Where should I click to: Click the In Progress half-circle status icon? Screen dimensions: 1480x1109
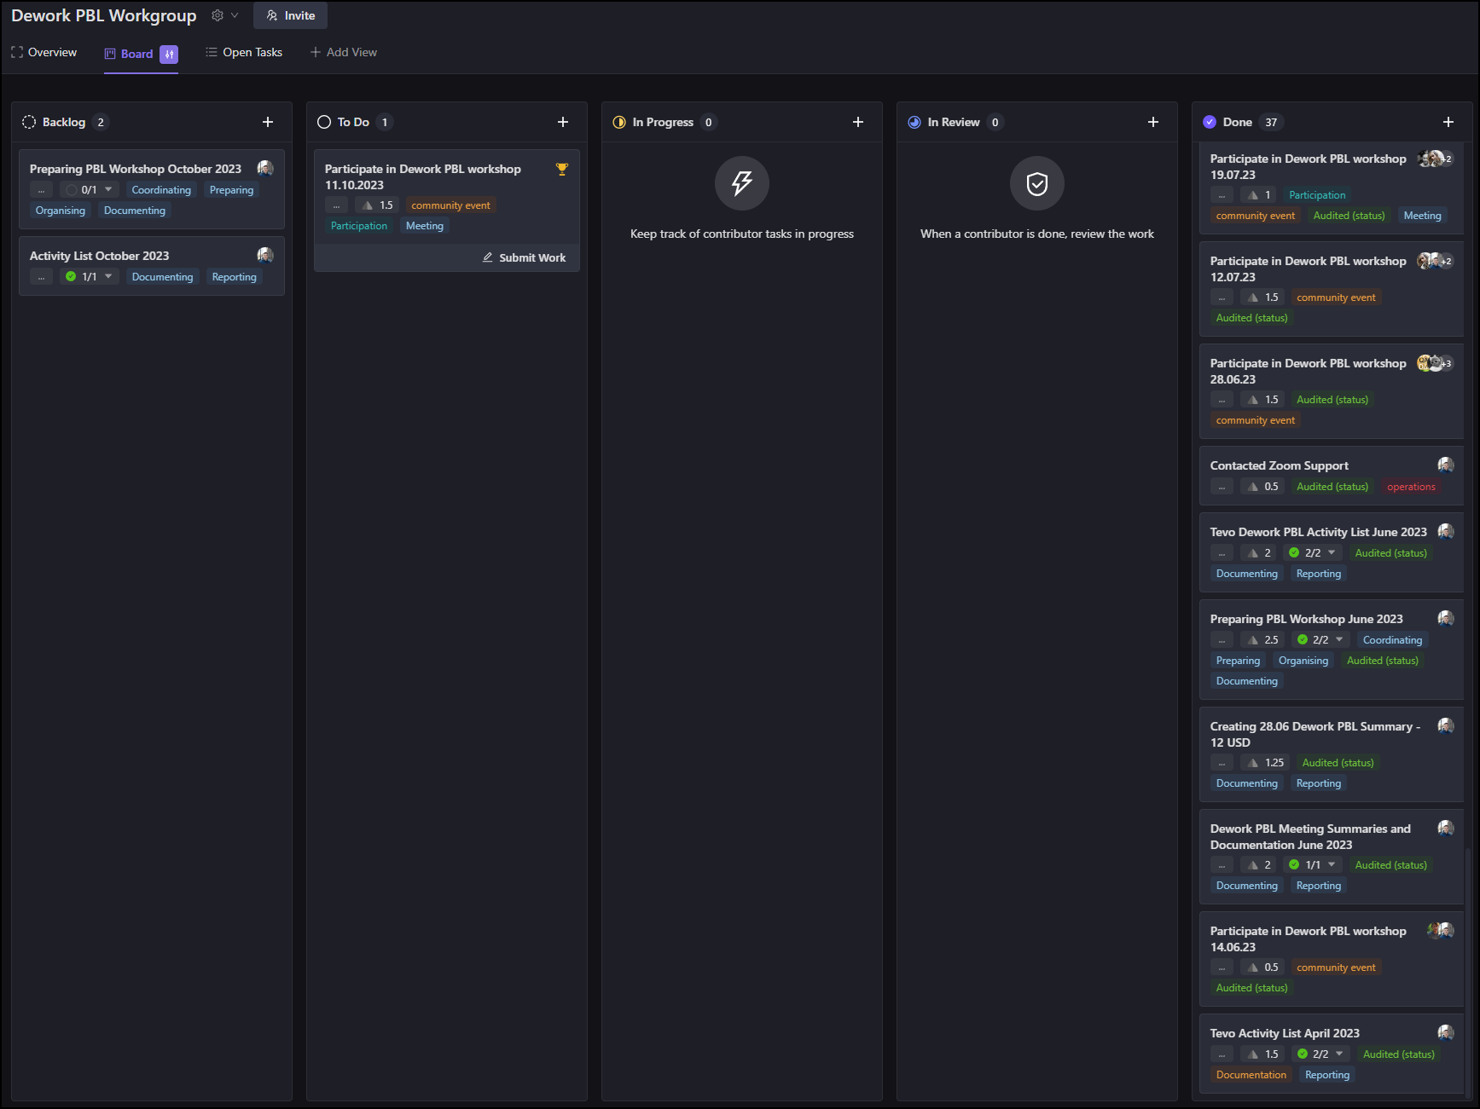[x=619, y=122]
